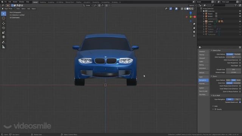The image size is (242, 136).
Task: Click the pan view hand icon
Action: 194,28
